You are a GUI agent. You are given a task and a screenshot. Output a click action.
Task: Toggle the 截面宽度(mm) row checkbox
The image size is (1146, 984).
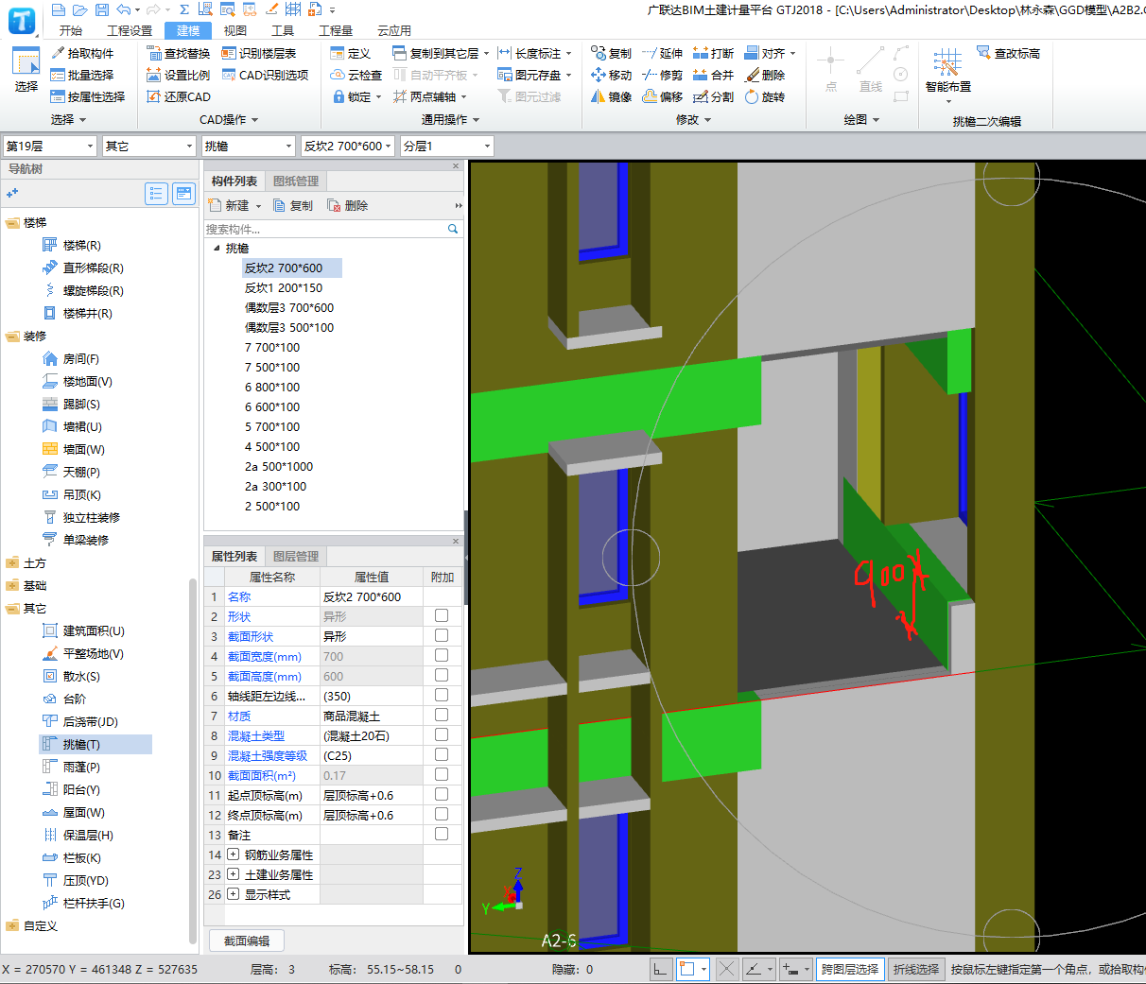(x=442, y=655)
